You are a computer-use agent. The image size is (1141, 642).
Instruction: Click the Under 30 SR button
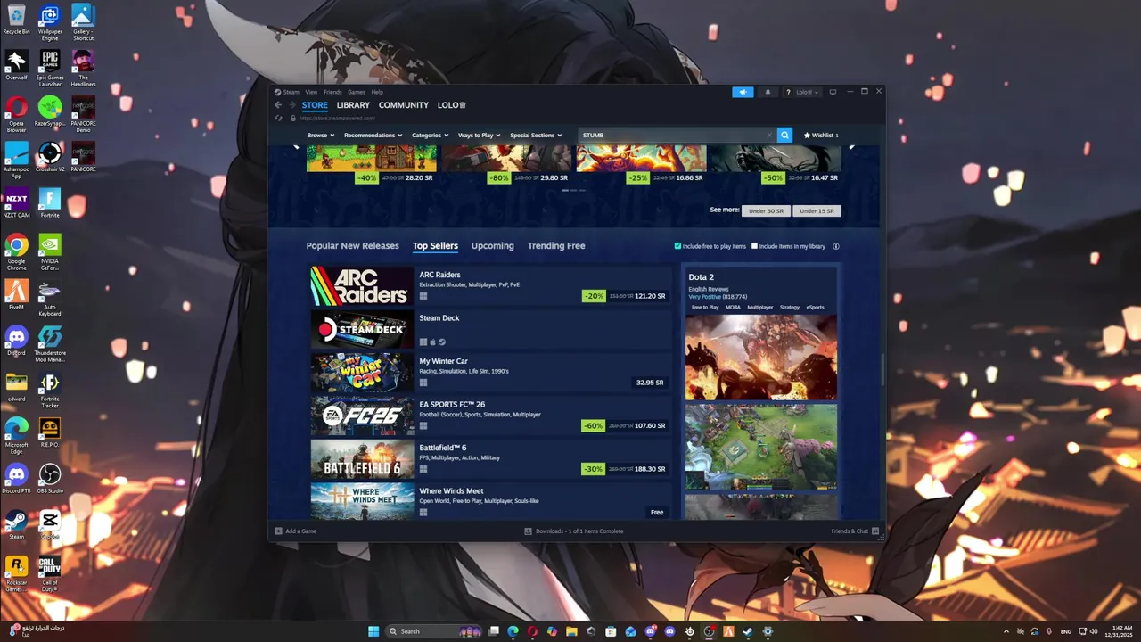coord(767,210)
